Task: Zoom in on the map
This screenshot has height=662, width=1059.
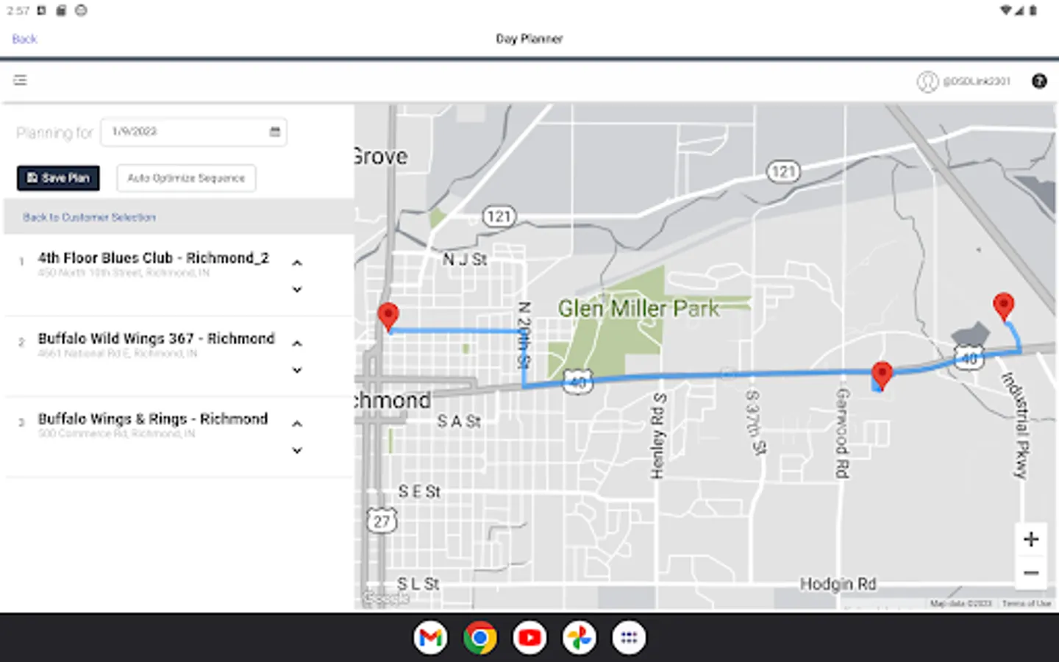Action: click(x=1031, y=539)
